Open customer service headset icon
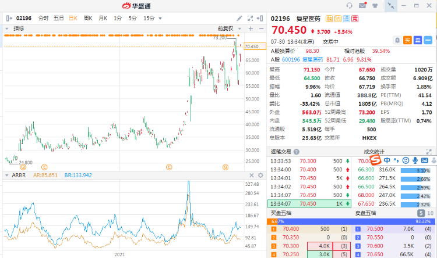 coord(350,5)
